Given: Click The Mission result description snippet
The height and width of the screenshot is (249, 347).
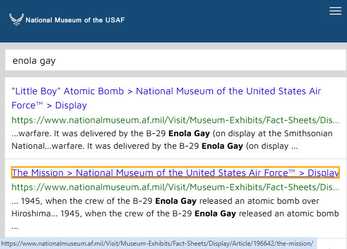Looking at the screenshot, I should point(175,207).
